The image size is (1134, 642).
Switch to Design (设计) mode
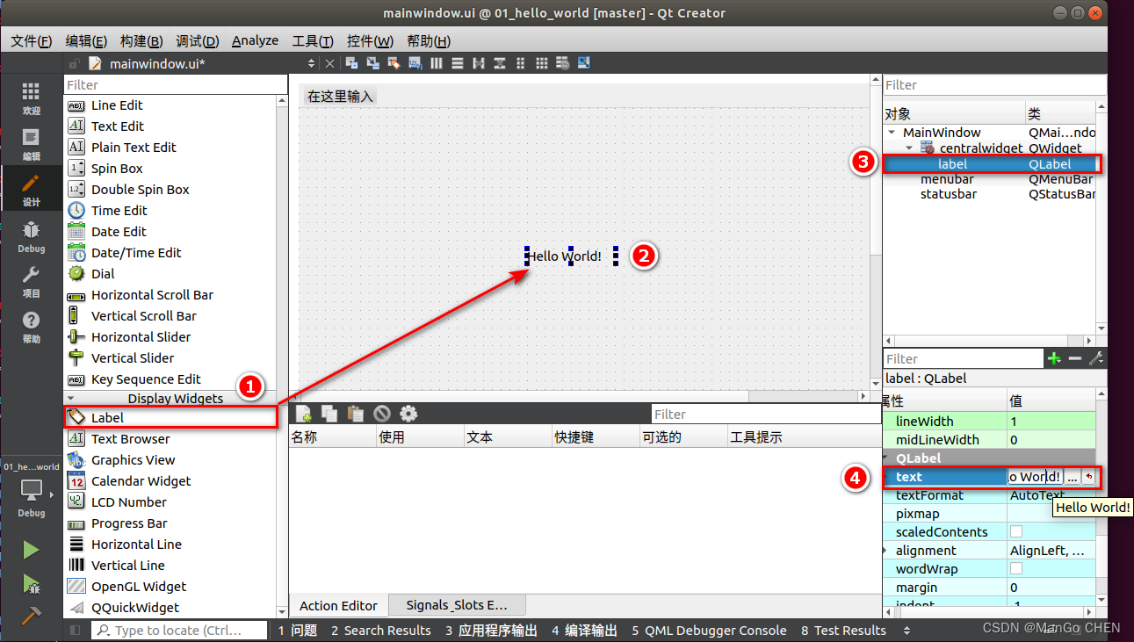coord(31,190)
